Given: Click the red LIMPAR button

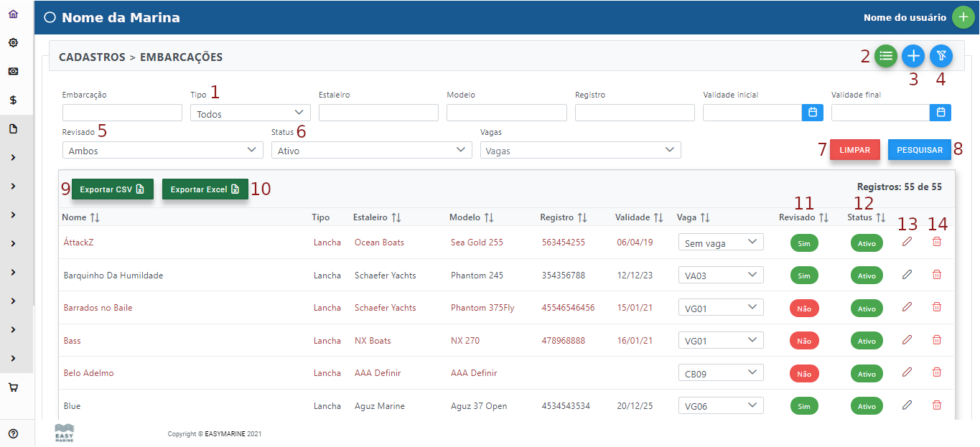Looking at the screenshot, I should [x=854, y=150].
